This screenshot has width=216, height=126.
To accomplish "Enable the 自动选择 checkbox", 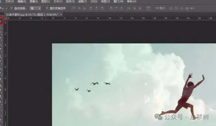I will 11,8.
